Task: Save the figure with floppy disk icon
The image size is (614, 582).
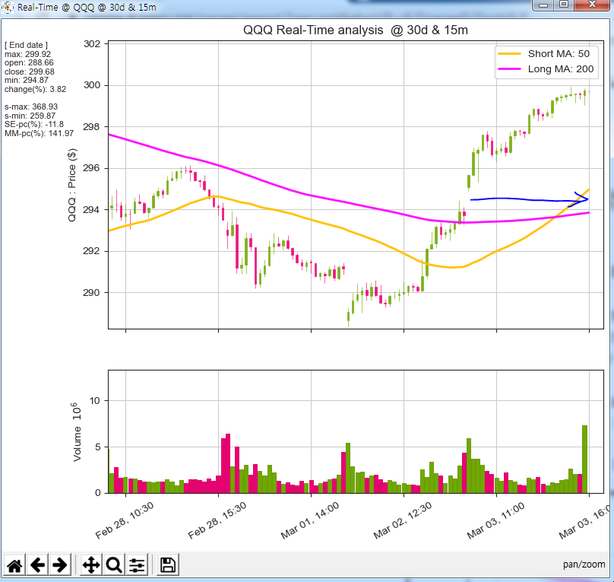Action: (x=168, y=565)
